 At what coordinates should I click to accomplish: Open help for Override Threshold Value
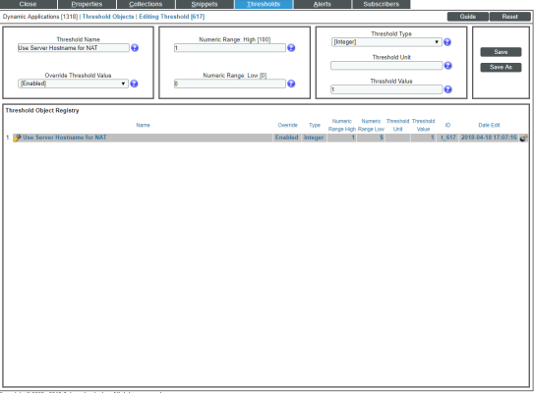[134, 84]
